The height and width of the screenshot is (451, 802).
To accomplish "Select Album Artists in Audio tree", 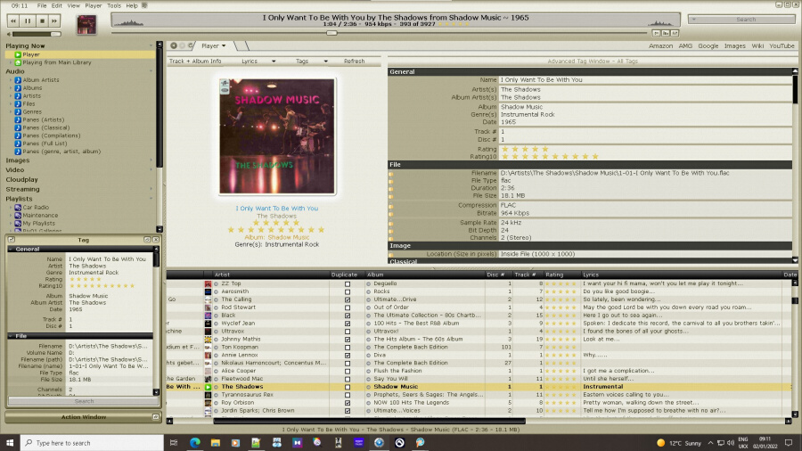I will tap(40, 80).
